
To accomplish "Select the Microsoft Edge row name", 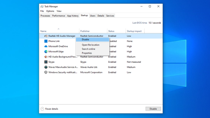I will (56, 51).
